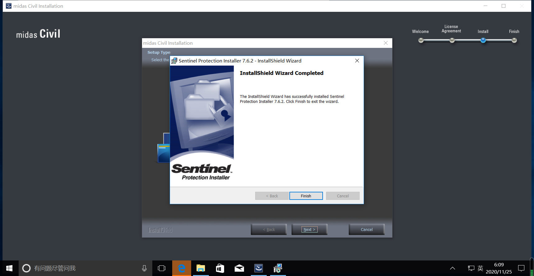Click the greyed Cancel button in Sentinel wizard
This screenshot has width=534, height=276.
[x=343, y=196]
